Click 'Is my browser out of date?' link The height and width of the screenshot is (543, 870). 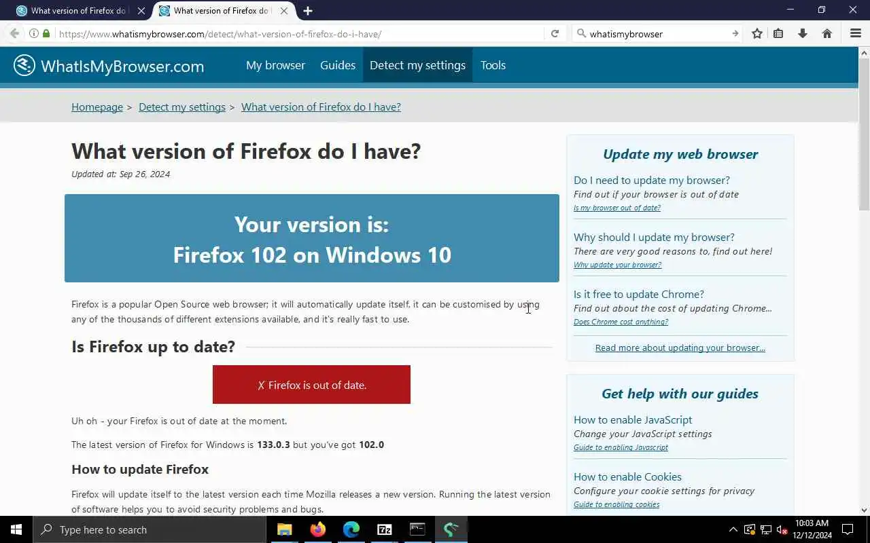[617, 208]
